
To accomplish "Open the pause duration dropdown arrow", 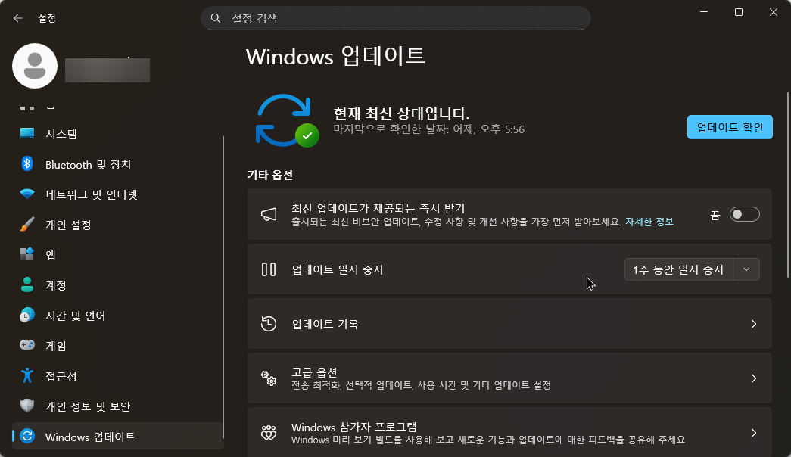I will click(746, 269).
